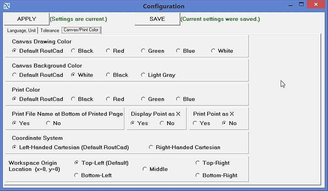Set Print Color to Blue
Viewport: 328px width, 191px height.
click(x=178, y=99)
